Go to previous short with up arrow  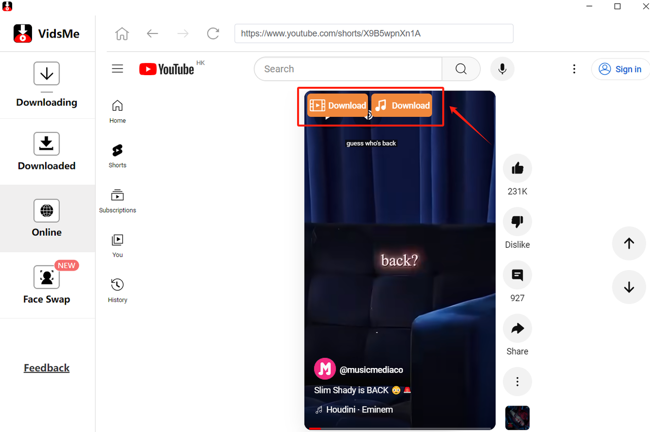[629, 243]
